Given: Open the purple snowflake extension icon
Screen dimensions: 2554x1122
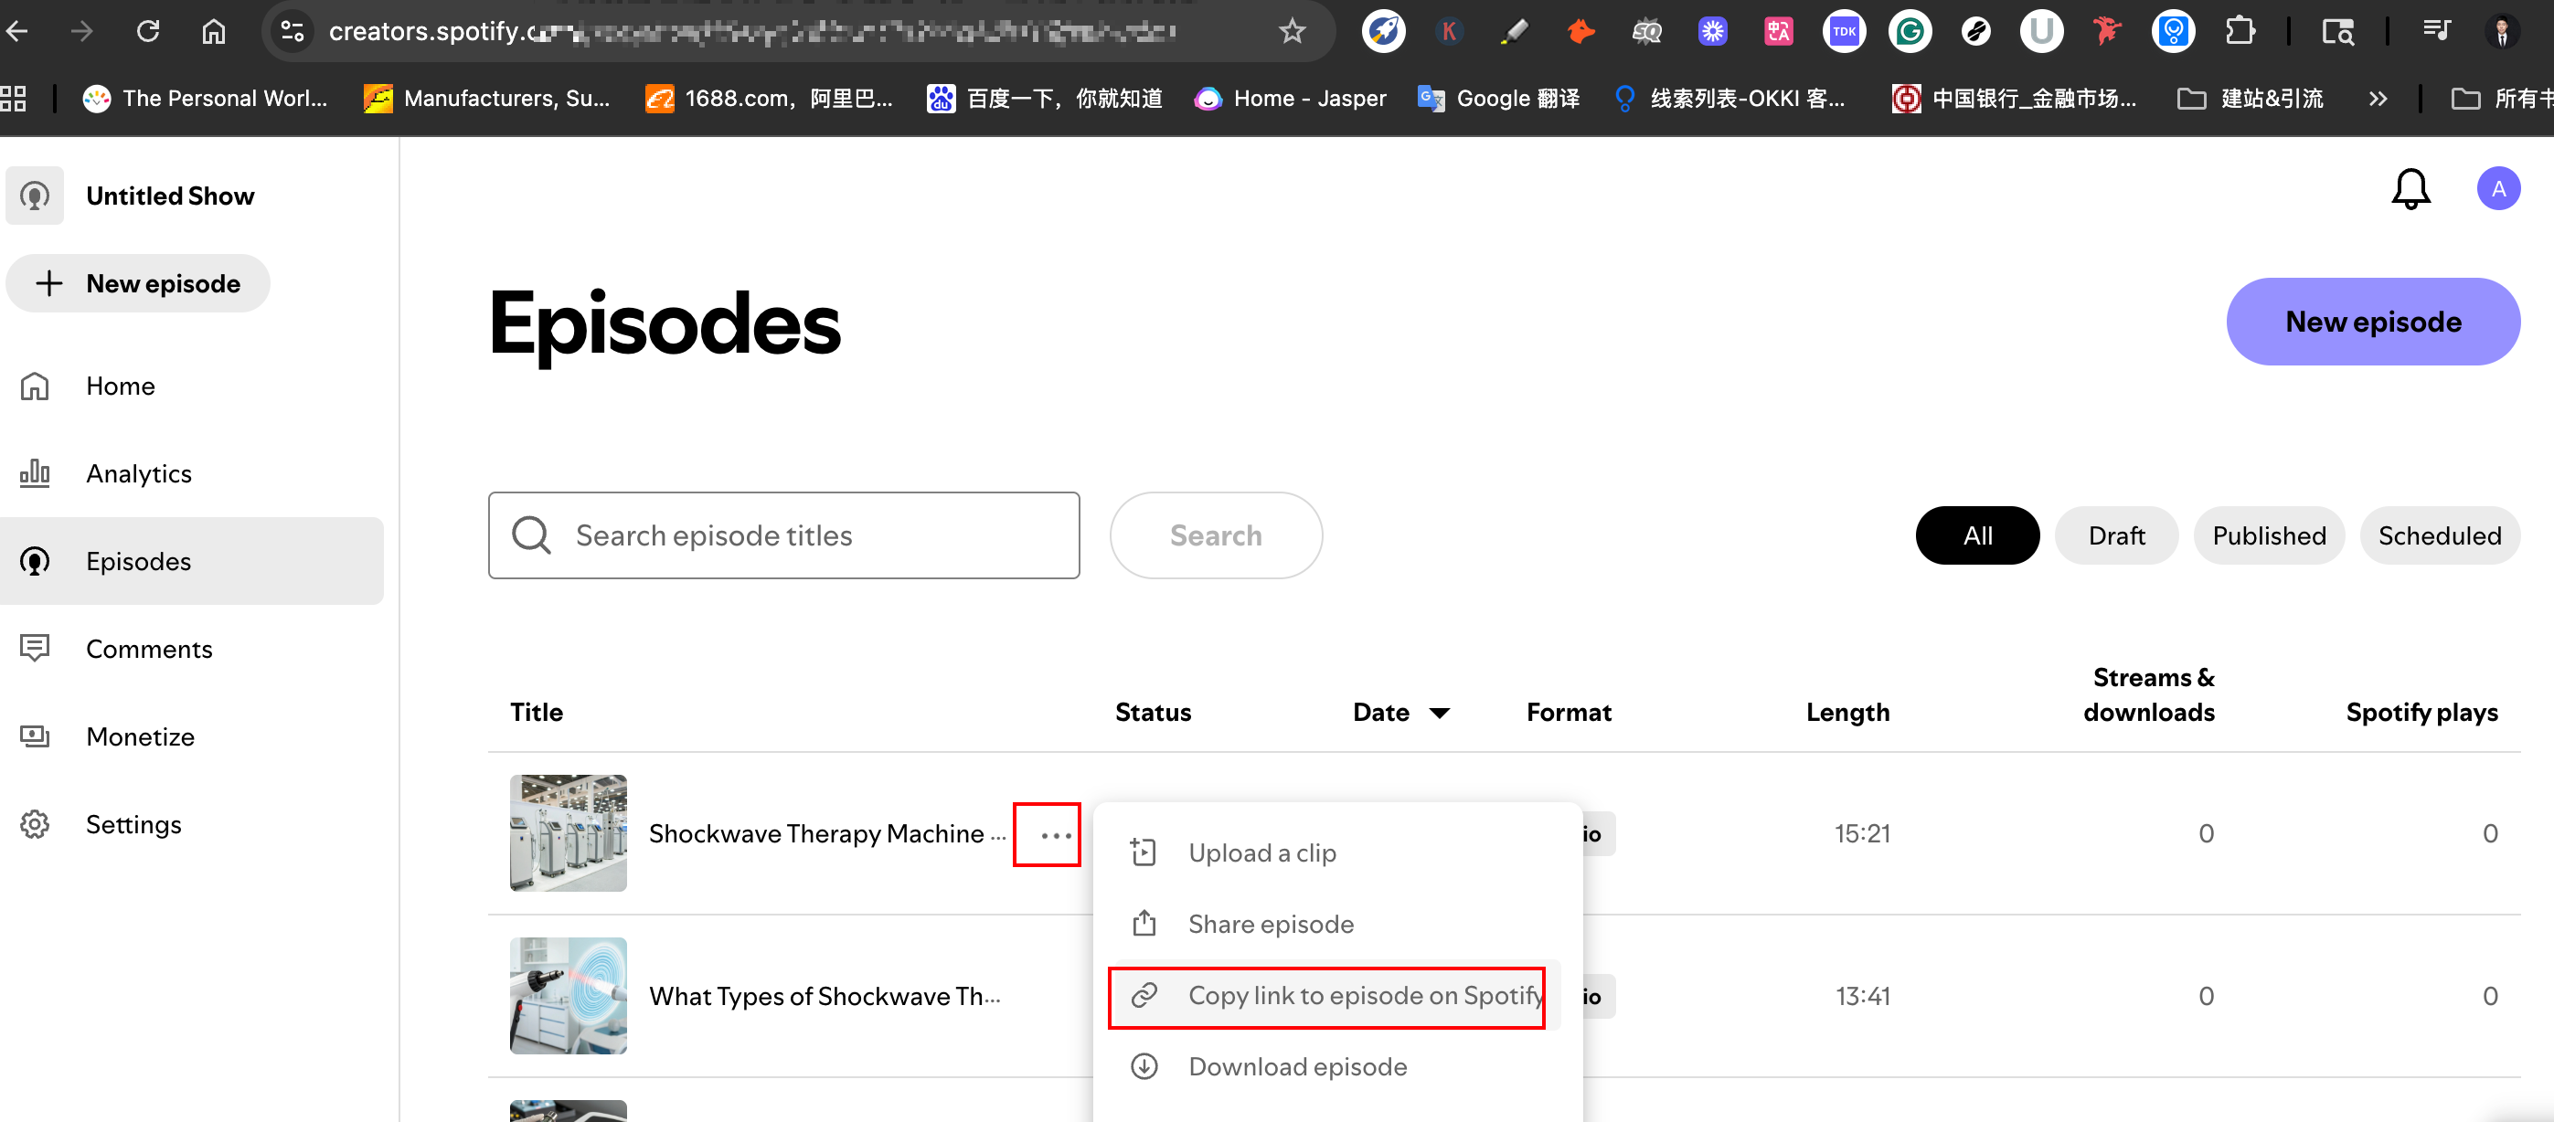Looking at the screenshot, I should click(x=1712, y=32).
